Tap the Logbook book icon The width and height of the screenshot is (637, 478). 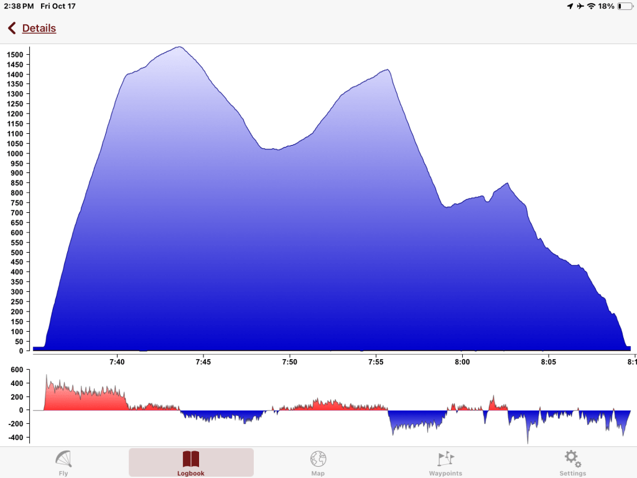click(x=191, y=459)
